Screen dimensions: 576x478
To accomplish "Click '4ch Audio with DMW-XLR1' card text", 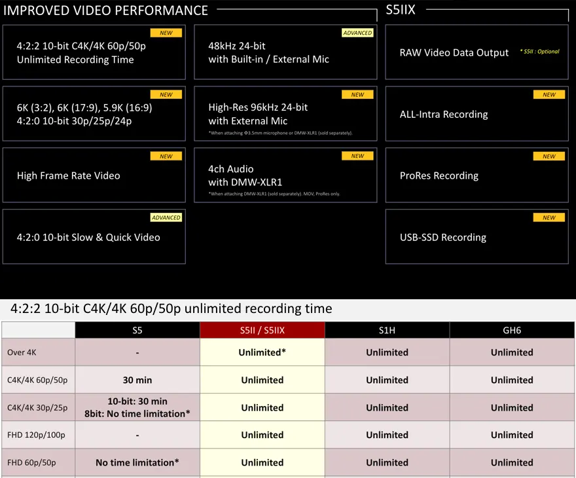I will pyautogui.click(x=245, y=175).
